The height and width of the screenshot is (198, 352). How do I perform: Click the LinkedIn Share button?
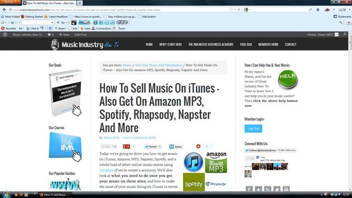tap(176, 147)
